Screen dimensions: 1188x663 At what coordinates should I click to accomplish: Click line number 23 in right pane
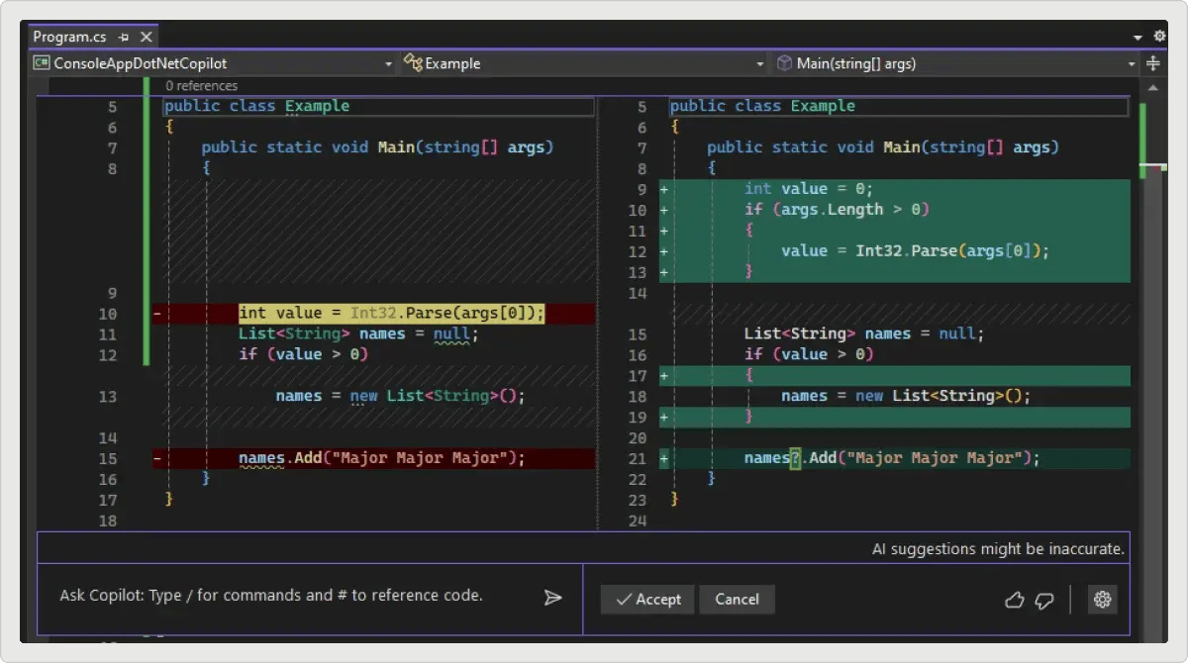637,500
